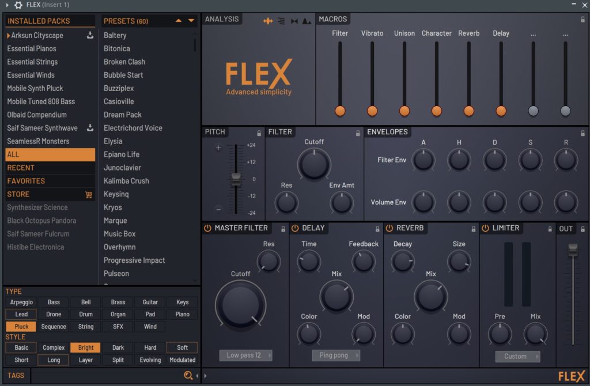The height and width of the screenshot is (386, 590).
Task: Open the store shopping cart icon
Action: pyautogui.click(x=89, y=194)
